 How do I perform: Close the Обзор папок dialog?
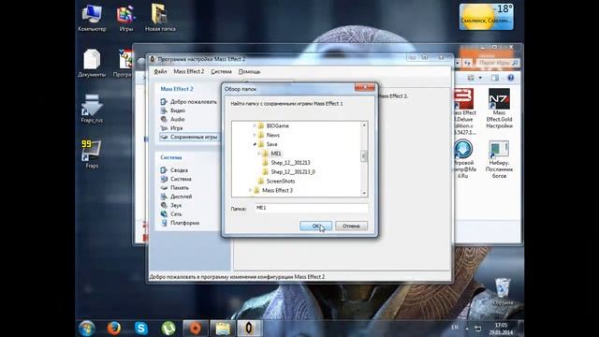[364, 87]
